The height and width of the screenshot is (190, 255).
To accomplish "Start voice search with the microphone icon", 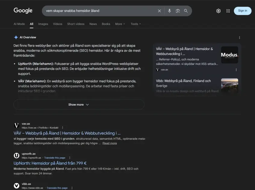I will [x=169, y=11].
